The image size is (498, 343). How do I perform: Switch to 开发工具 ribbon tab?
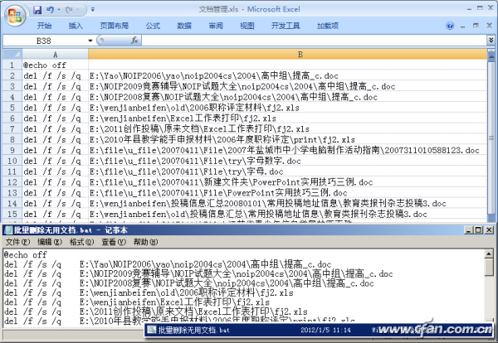point(286,26)
